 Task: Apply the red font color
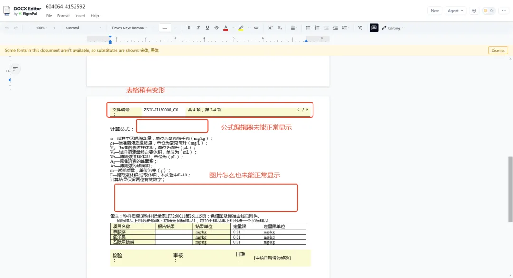click(x=226, y=28)
